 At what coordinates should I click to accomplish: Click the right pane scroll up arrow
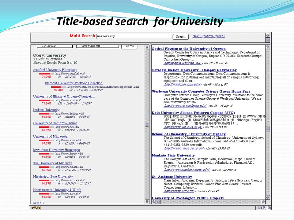pos(268,47)
